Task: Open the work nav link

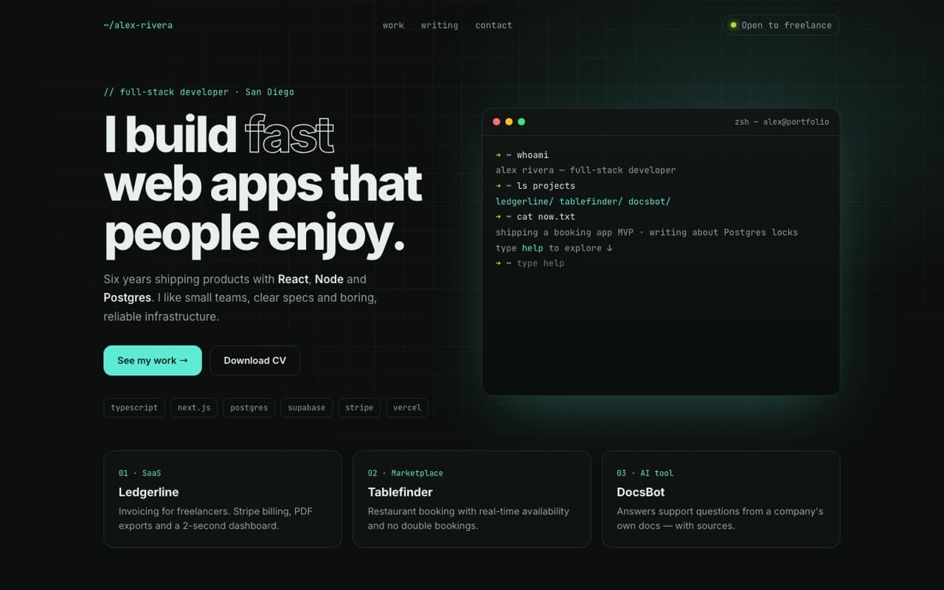Action: pyautogui.click(x=393, y=25)
